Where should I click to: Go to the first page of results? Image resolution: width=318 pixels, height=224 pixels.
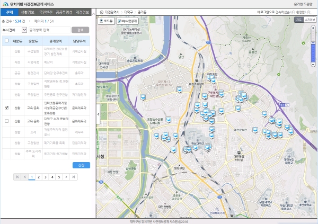point(17,177)
